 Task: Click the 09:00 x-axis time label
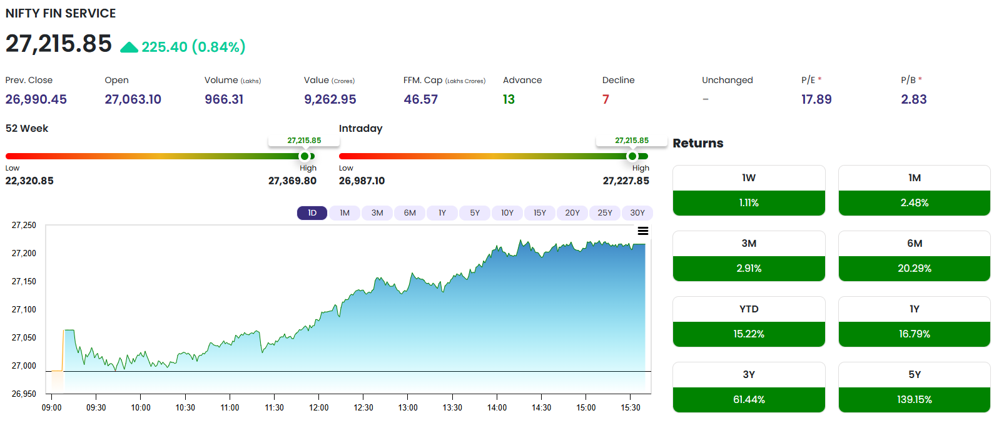pos(51,407)
